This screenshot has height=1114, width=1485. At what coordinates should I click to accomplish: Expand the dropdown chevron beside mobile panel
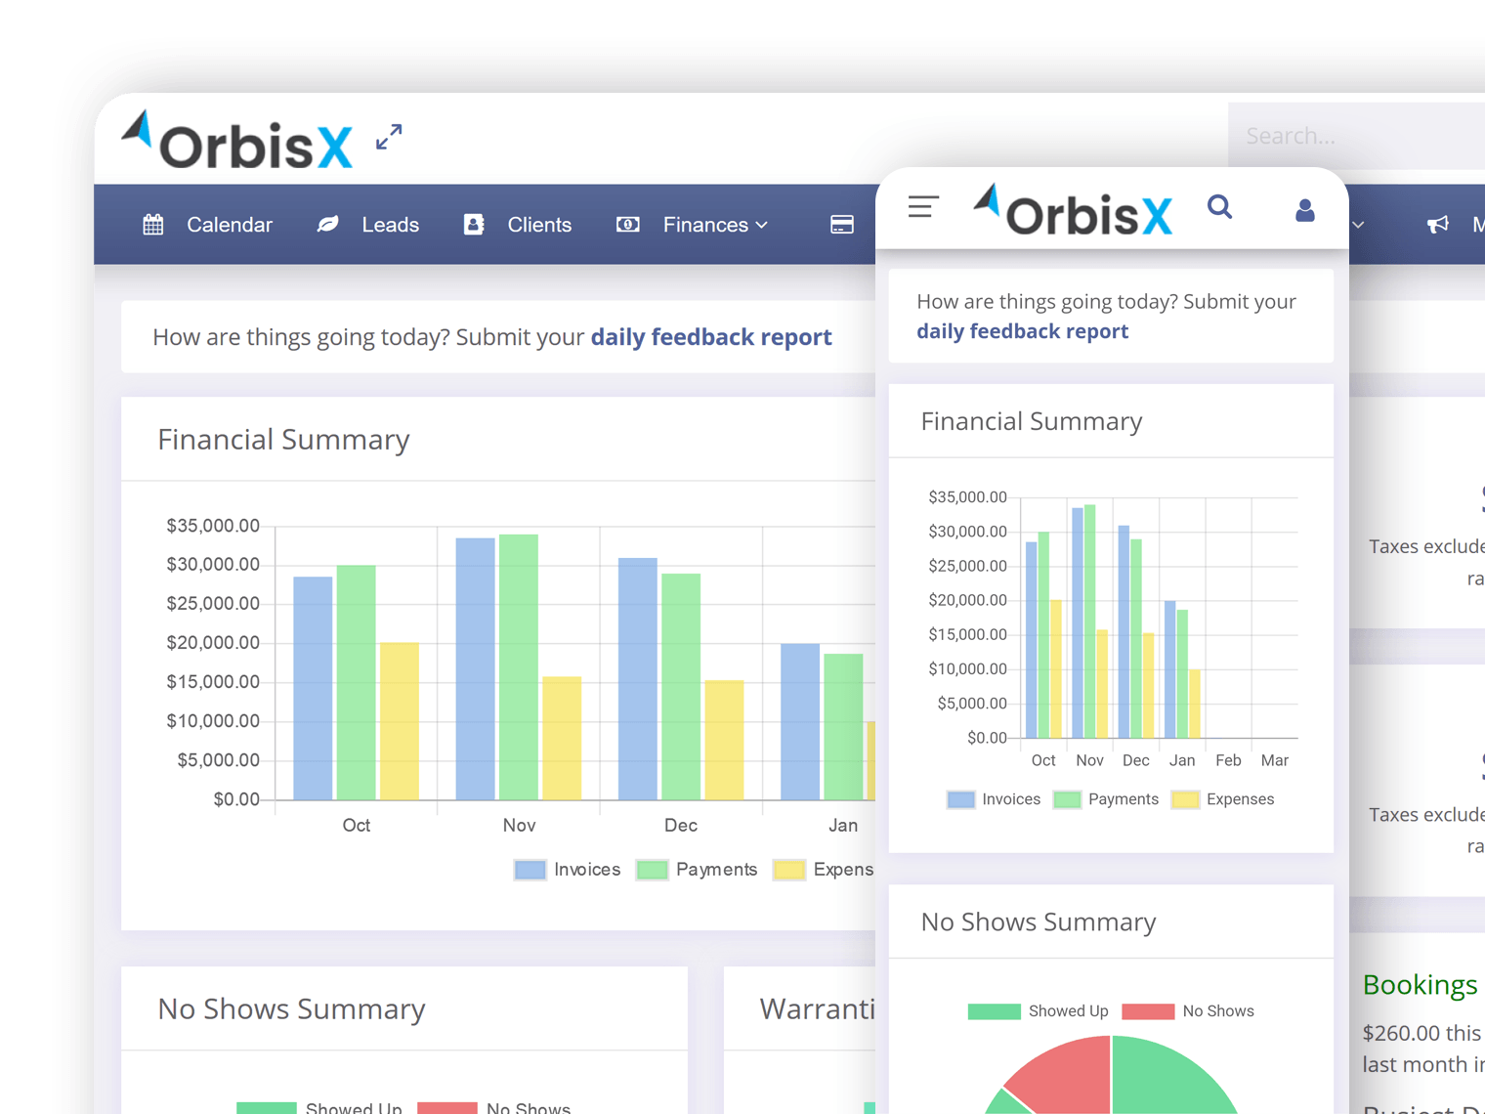point(1358,225)
